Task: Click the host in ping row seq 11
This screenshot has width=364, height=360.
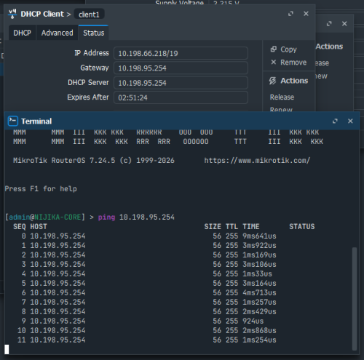Action: (x=58, y=340)
